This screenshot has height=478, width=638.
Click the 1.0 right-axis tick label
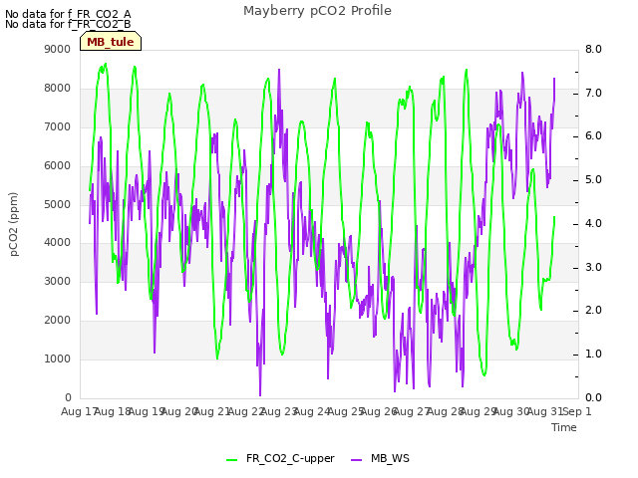pos(593,355)
